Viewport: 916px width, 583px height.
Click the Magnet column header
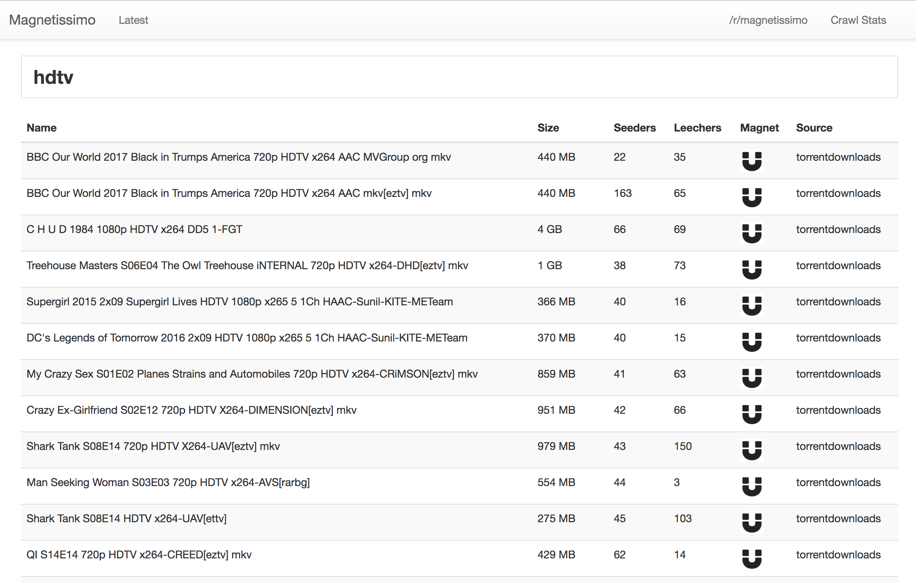pos(759,128)
